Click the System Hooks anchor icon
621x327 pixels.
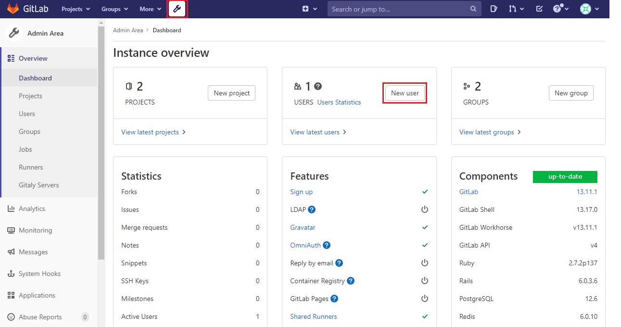[x=11, y=274]
